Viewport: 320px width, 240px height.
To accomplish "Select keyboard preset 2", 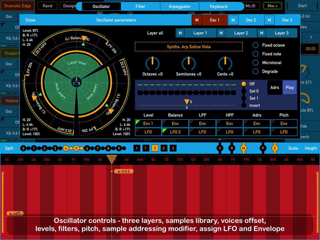I will [x=155, y=148].
